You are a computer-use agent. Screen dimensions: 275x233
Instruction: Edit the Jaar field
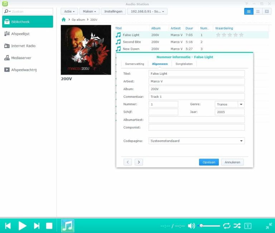(230, 112)
